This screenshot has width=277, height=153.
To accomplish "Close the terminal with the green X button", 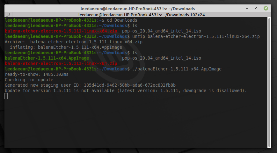I will [266, 8].
